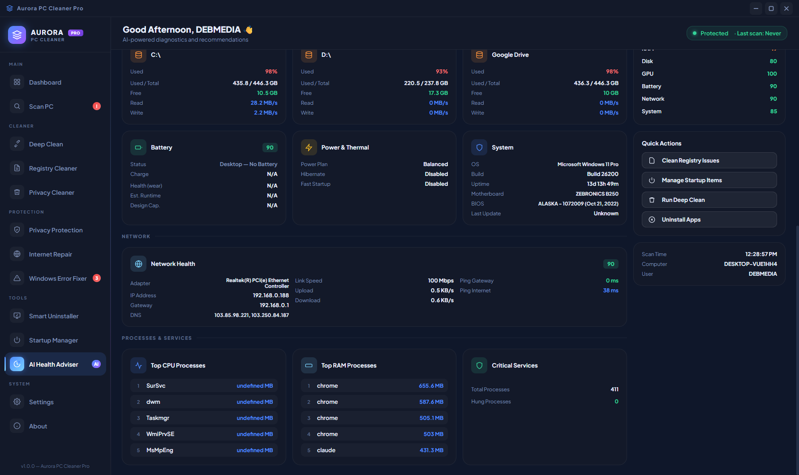The width and height of the screenshot is (799, 475).
Task: Click the System card shield icon
Action: [x=479, y=147]
